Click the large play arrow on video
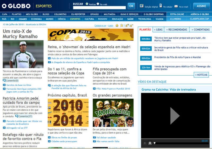212x149 pixels. pyautogui.click(x=175, y=116)
